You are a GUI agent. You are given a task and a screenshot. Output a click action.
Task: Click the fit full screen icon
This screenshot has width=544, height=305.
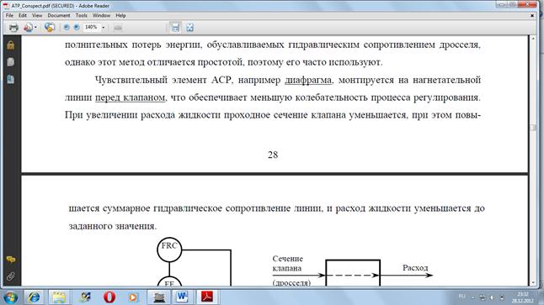click(189, 28)
